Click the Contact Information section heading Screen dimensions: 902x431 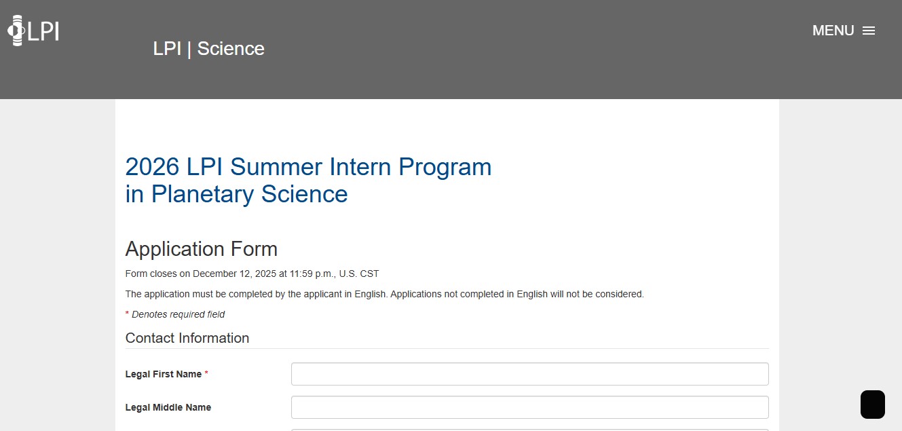(x=187, y=338)
